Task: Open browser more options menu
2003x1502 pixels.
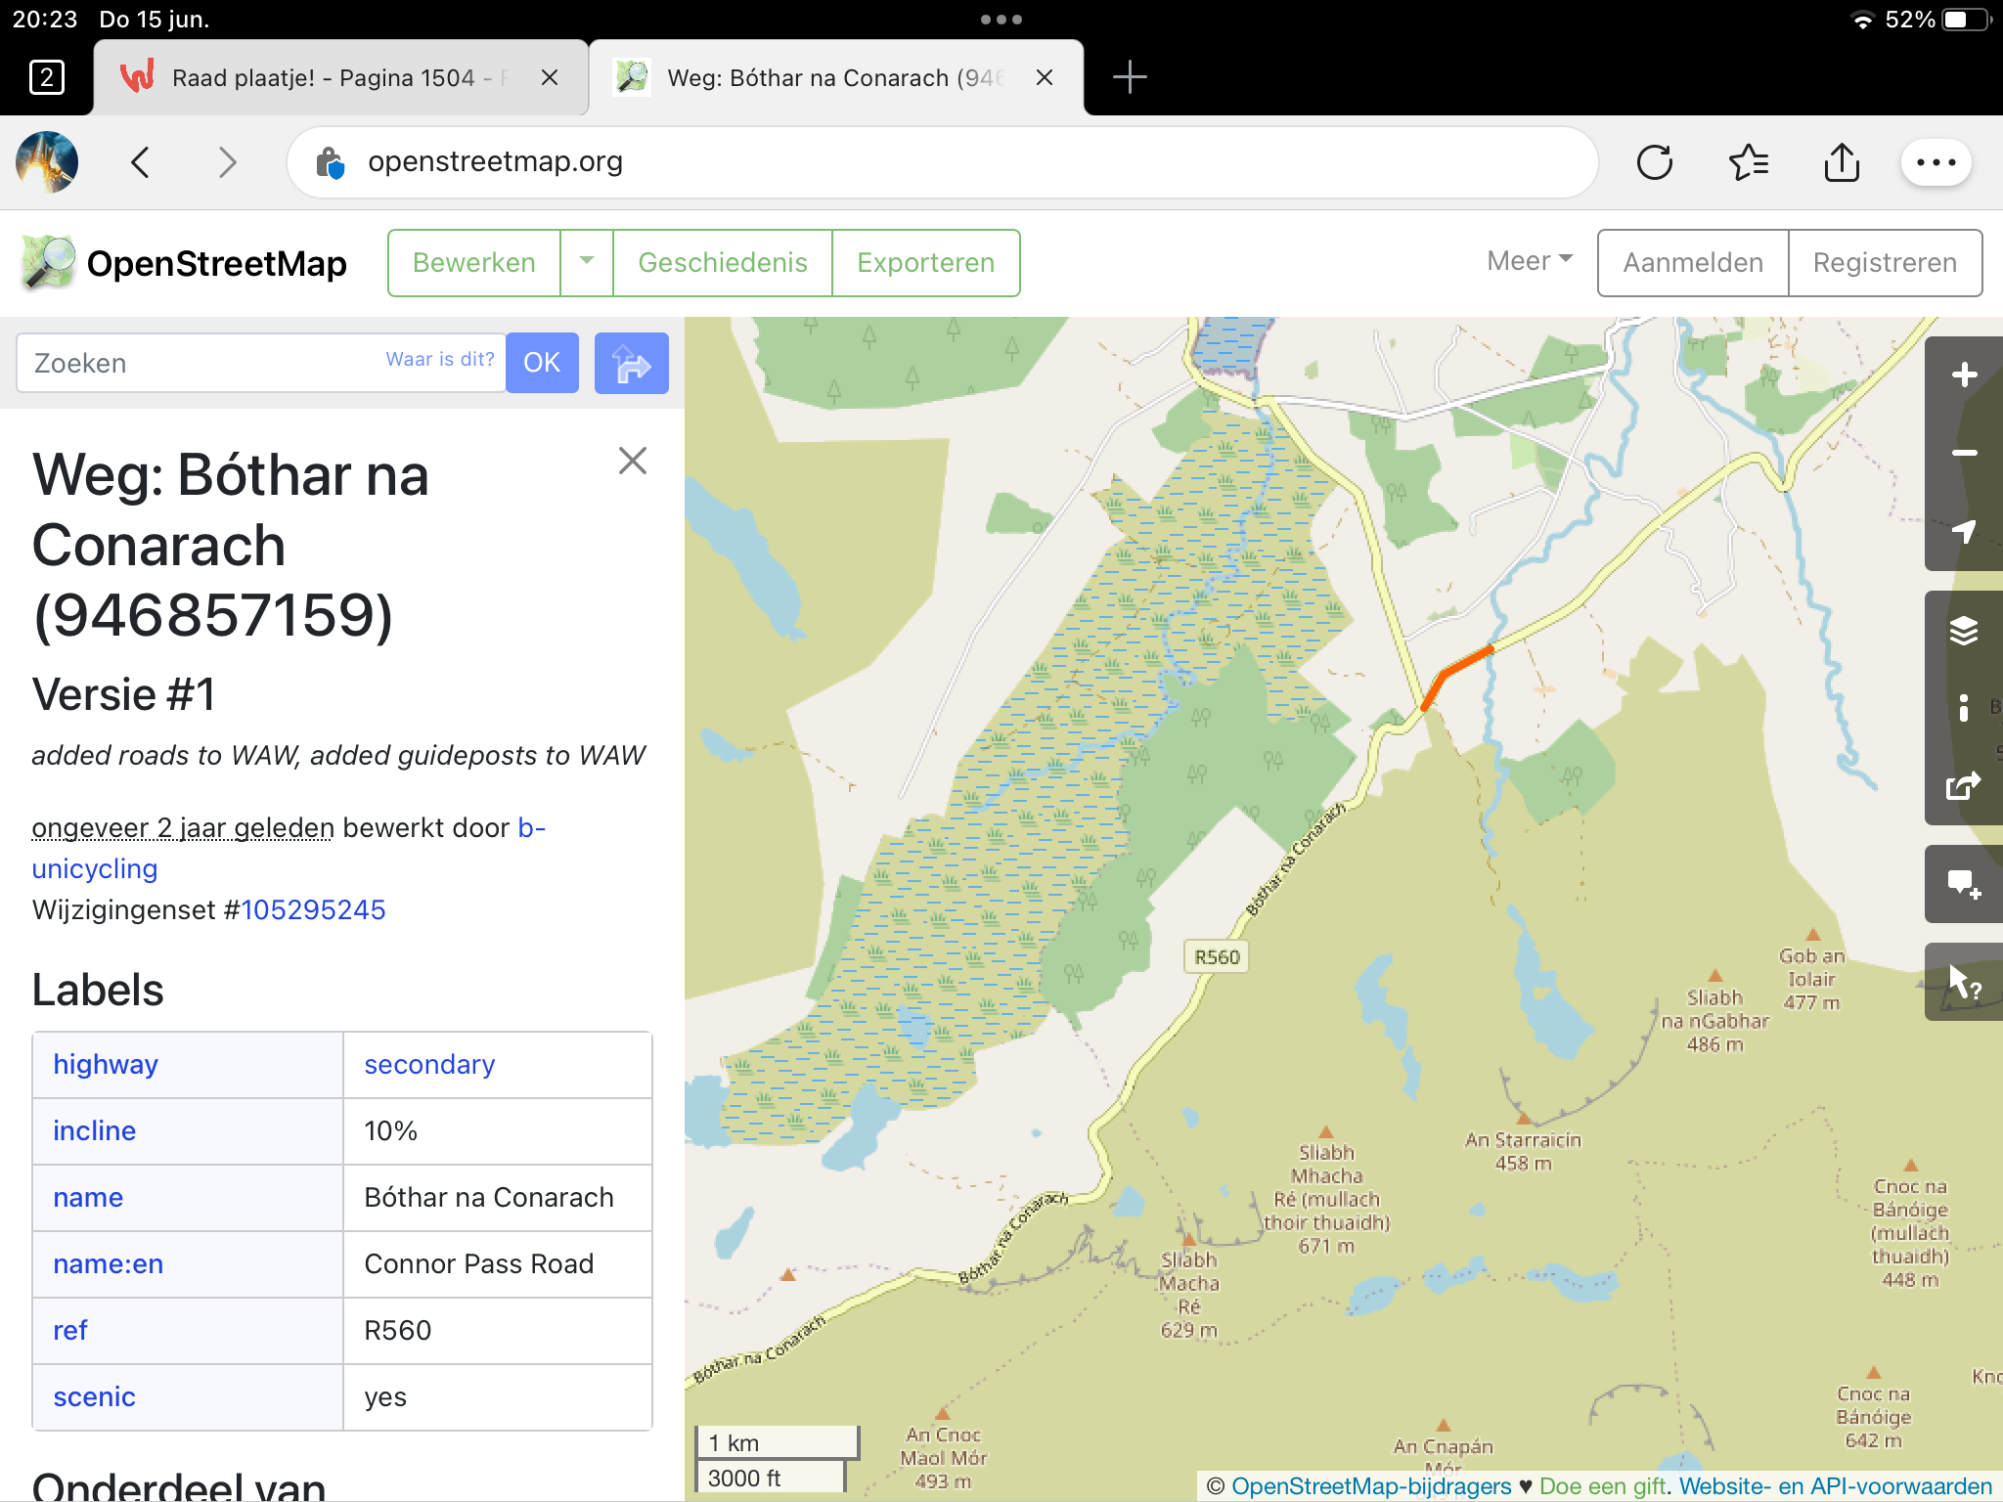Action: point(1936,162)
